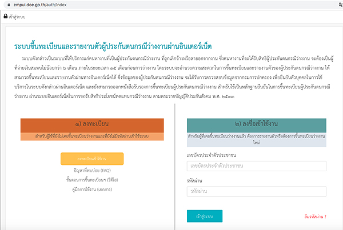Image resolution: width=343 pixels, height=230 pixels.
Task: Click the label รหัสผ่าน above password field
Action: click(x=194, y=181)
